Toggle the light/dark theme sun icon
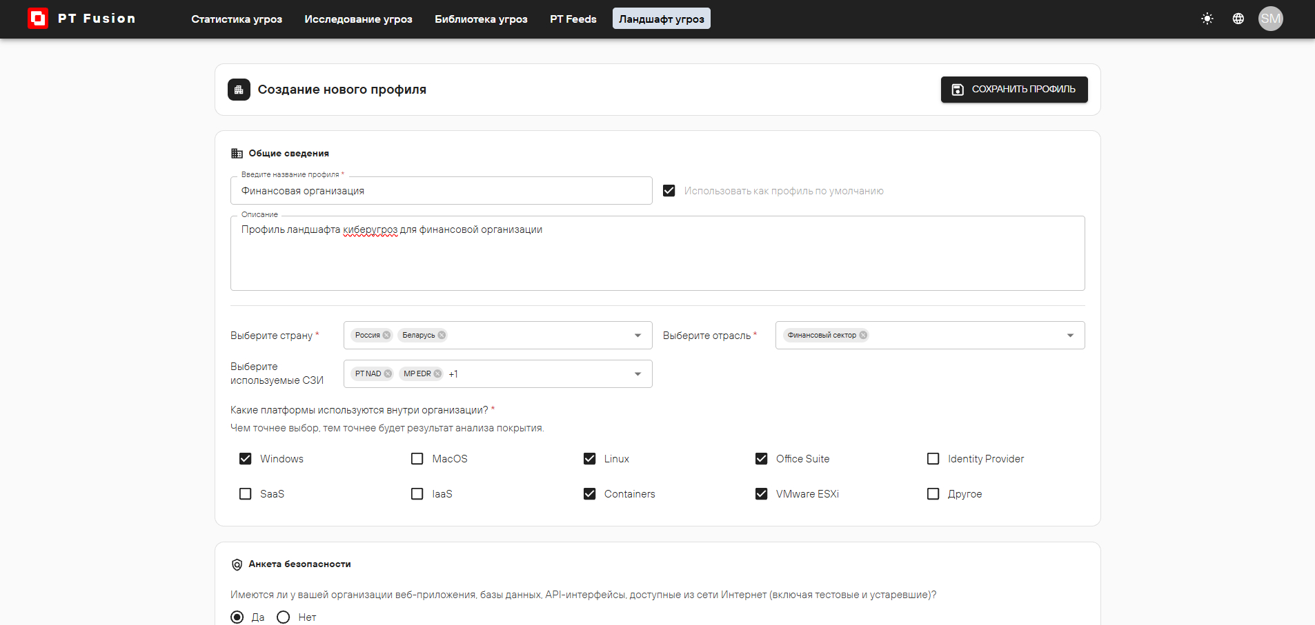The height and width of the screenshot is (625, 1315). point(1207,19)
